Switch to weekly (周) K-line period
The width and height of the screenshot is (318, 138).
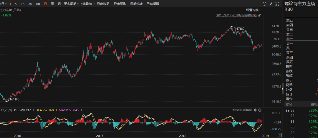pos(52,4)
